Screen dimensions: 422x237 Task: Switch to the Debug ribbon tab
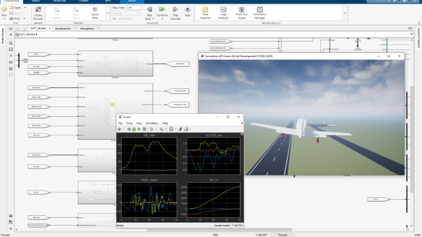(x=36, y=1)
